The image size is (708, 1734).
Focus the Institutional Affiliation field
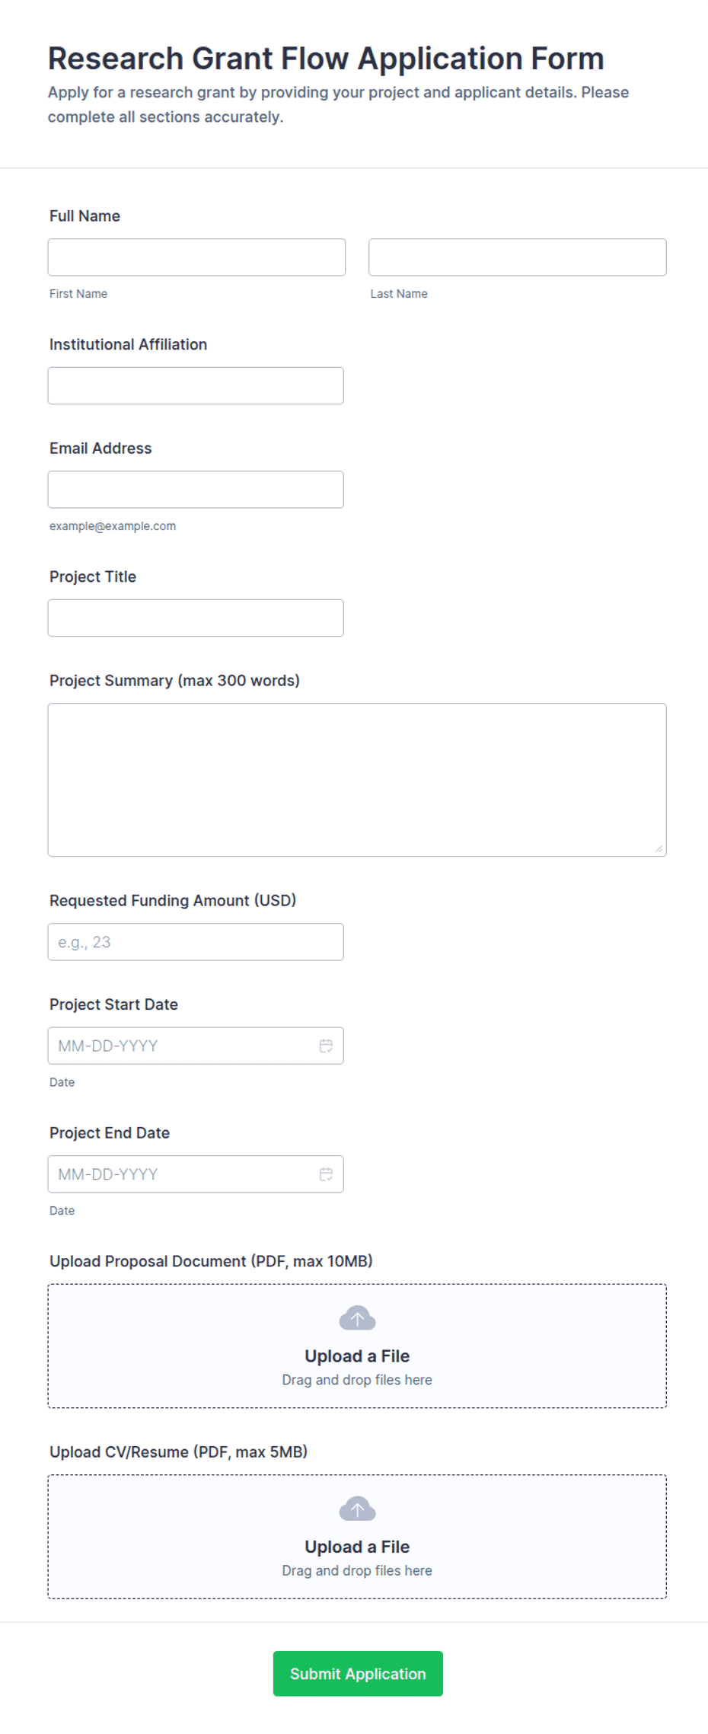[196, 385]
